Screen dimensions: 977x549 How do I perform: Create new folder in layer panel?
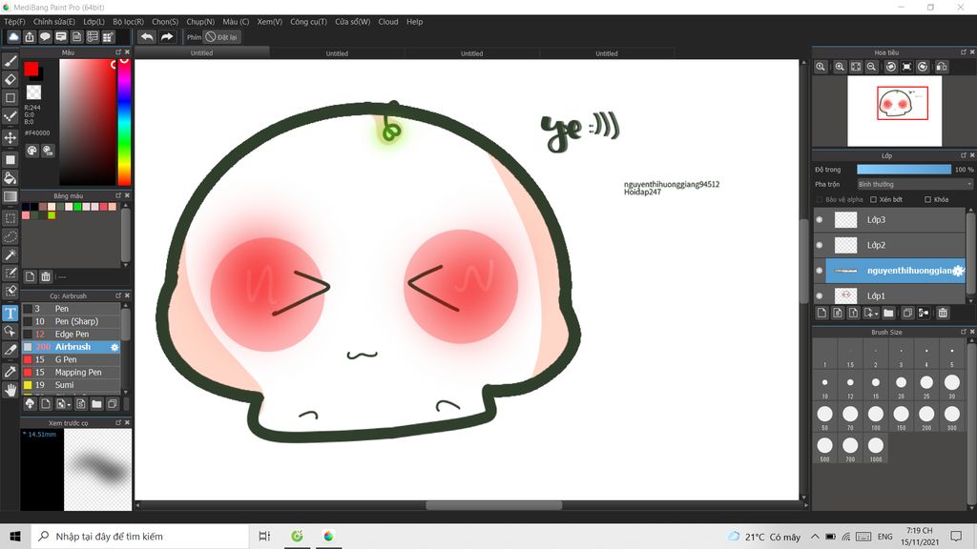[888, 313]
